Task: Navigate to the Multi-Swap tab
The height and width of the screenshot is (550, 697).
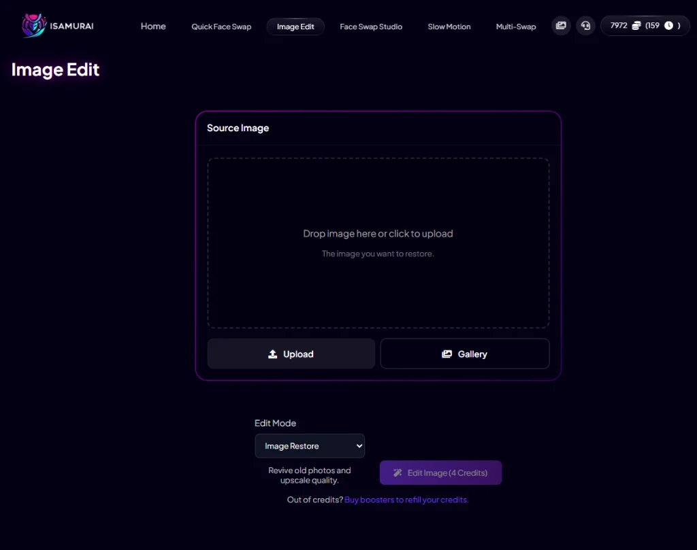Action: (x=515, y=27)
